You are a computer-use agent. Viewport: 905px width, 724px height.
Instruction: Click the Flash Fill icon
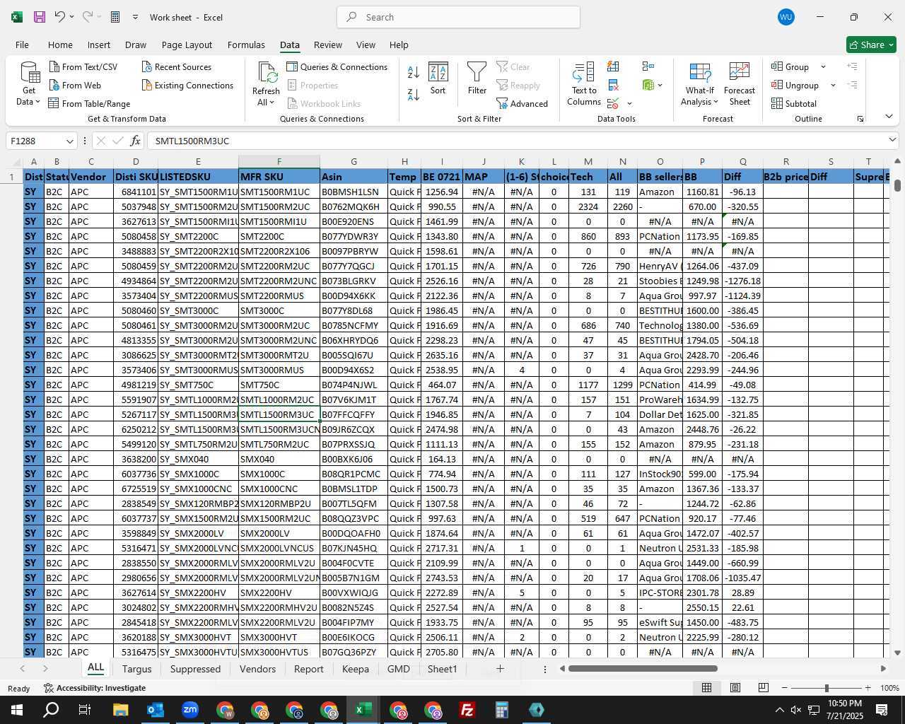click(613, 66)
